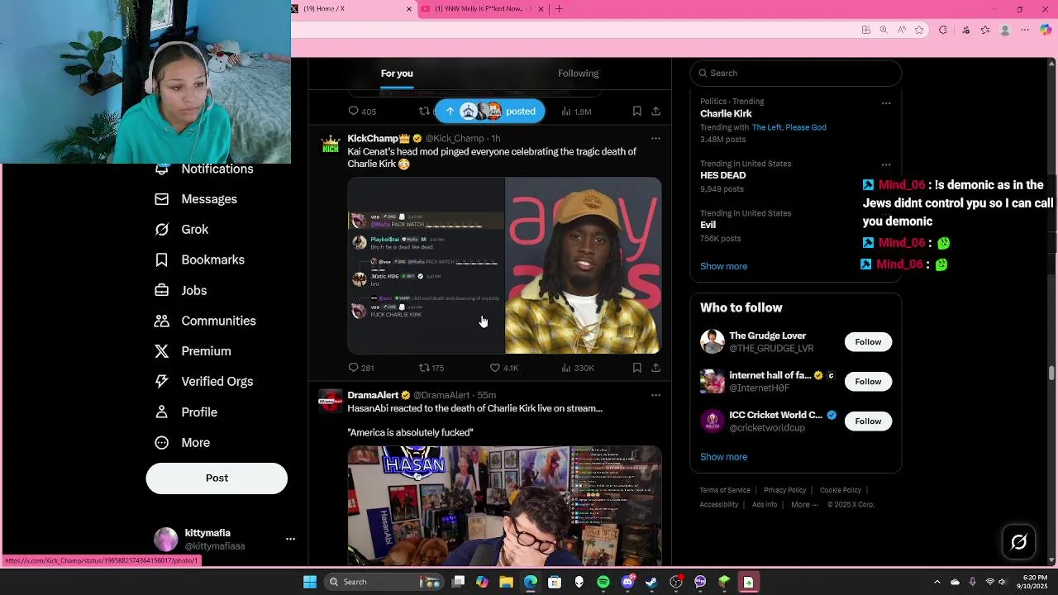
Task: Open the Charlie Kirk trending topic
Action: 726,114
